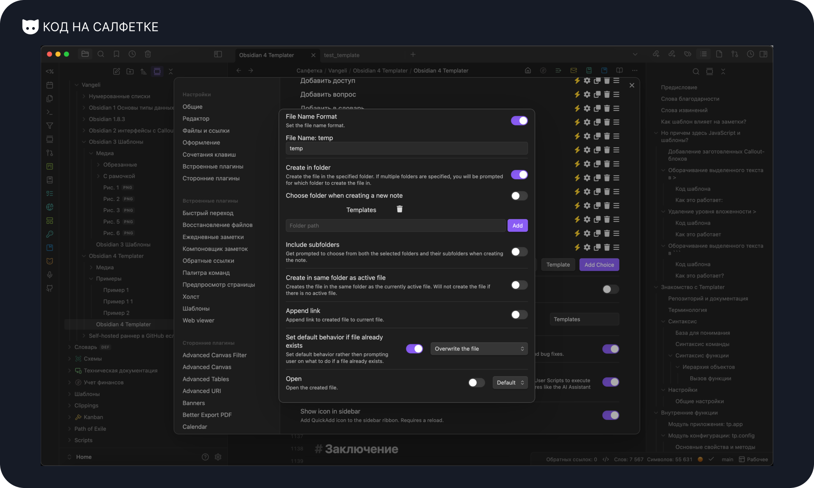Switch to the test_template tab

(342, 55)
